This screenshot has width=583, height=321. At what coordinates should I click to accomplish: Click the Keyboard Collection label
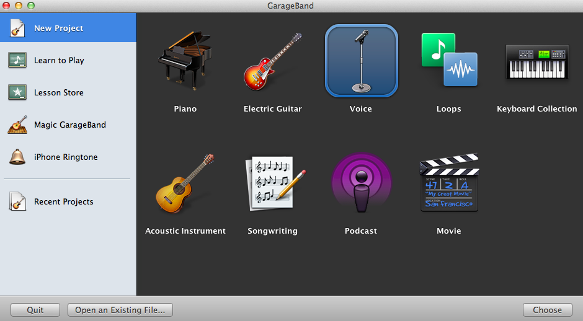tap(537, 109)
